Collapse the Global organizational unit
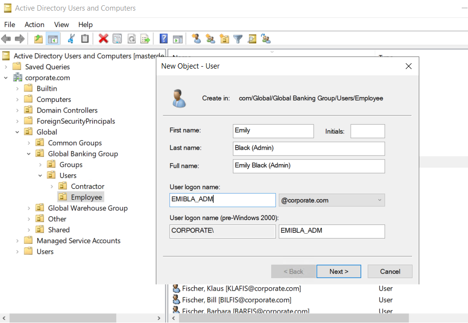Viewport: 468px width, 323px height. pyautogui.click(x=17, y=132)
